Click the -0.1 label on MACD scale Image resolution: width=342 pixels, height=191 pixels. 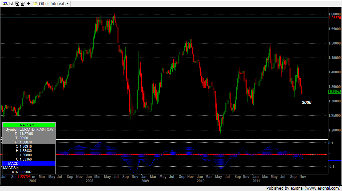[x=331, y=167]
